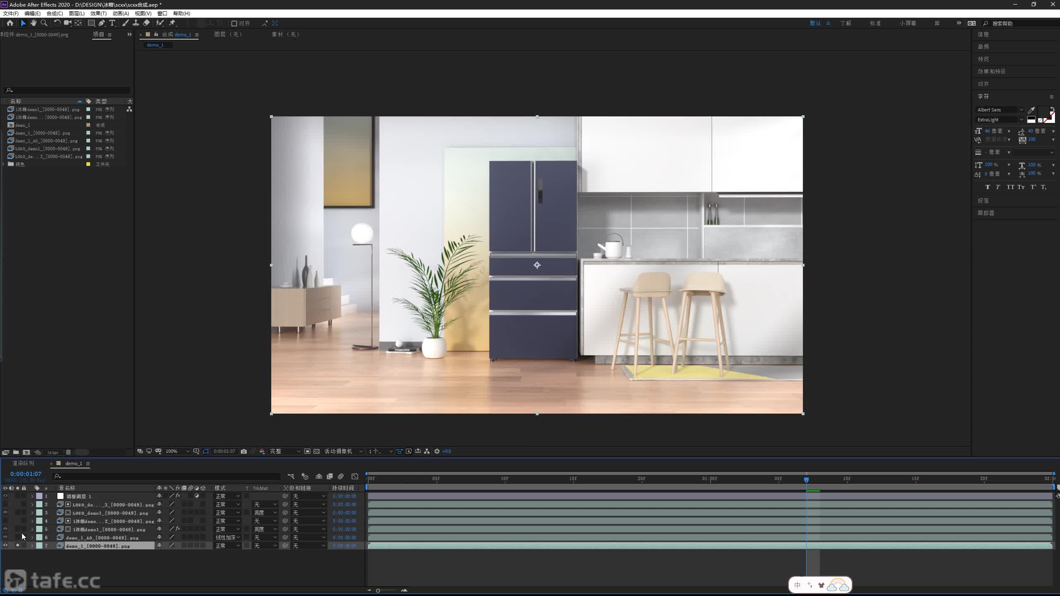Image resolution: width=1060 pixels, height=596 pixels.
Task: Select the Unified Camera tool
Action: (67, 23)
